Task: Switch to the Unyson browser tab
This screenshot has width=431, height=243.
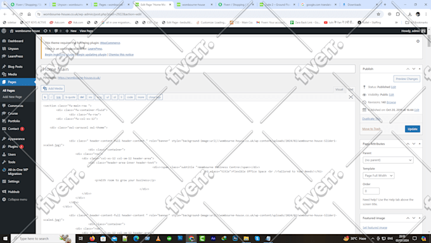Action: 70,4
